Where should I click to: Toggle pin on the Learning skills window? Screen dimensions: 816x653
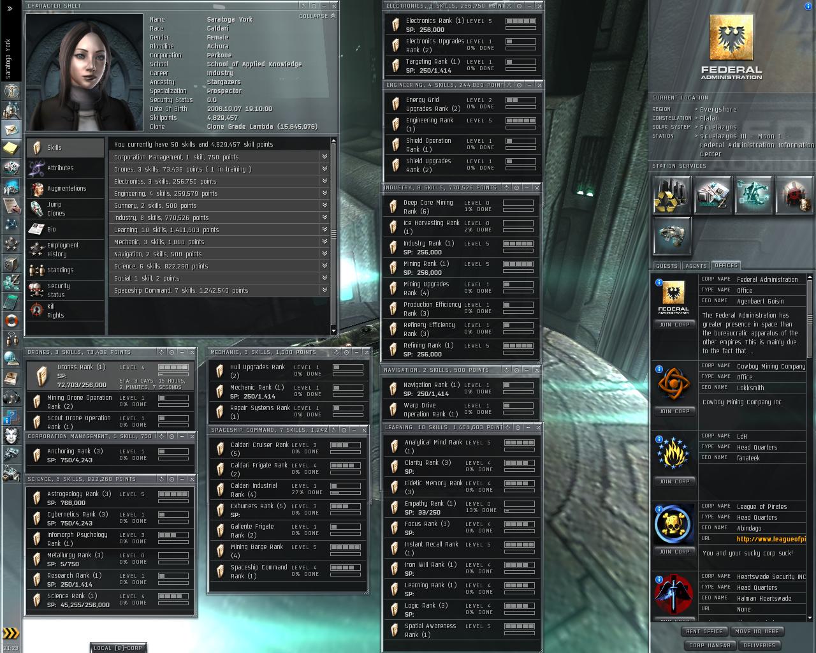click(520, 427)
